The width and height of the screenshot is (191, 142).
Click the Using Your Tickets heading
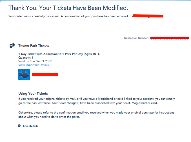click(33, 94)
